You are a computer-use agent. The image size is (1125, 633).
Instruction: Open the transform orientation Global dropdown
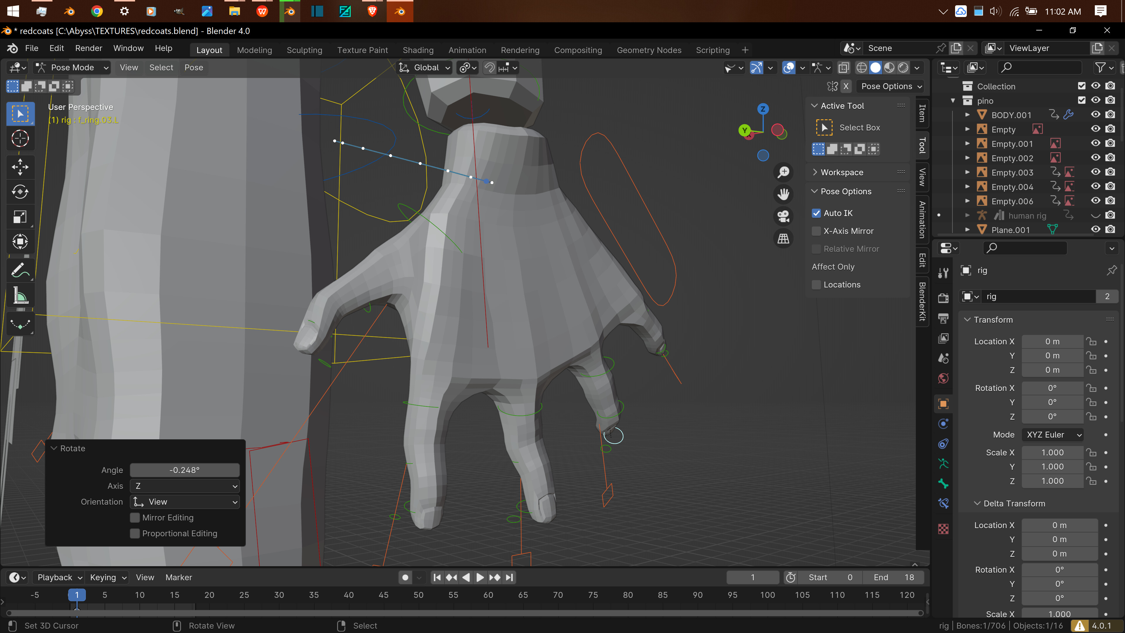(x=424, y=68)
